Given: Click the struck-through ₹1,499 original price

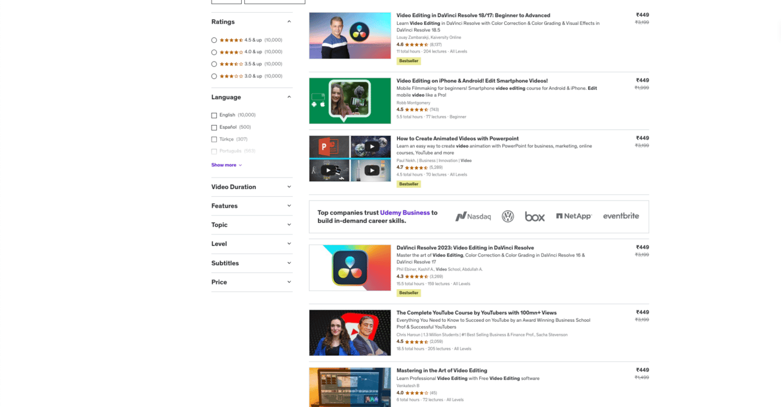Looking at the screenshot, I should point(641,377).
